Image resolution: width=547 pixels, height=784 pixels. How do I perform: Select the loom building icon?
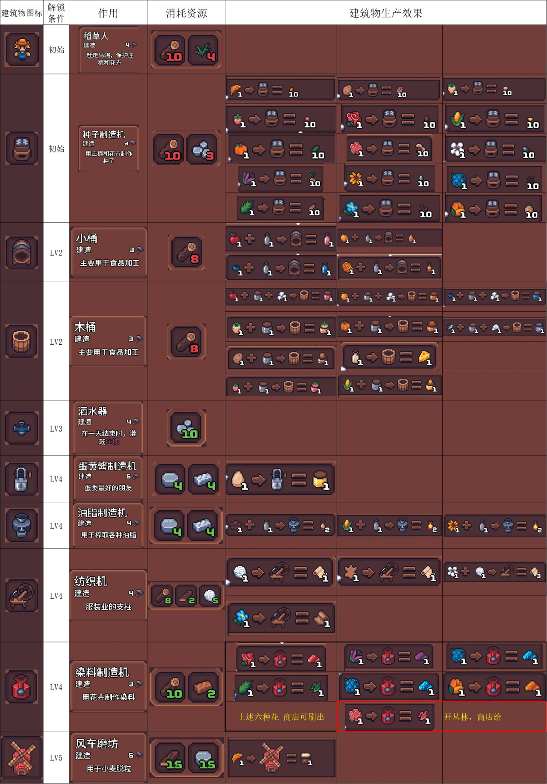click(22, 595)
